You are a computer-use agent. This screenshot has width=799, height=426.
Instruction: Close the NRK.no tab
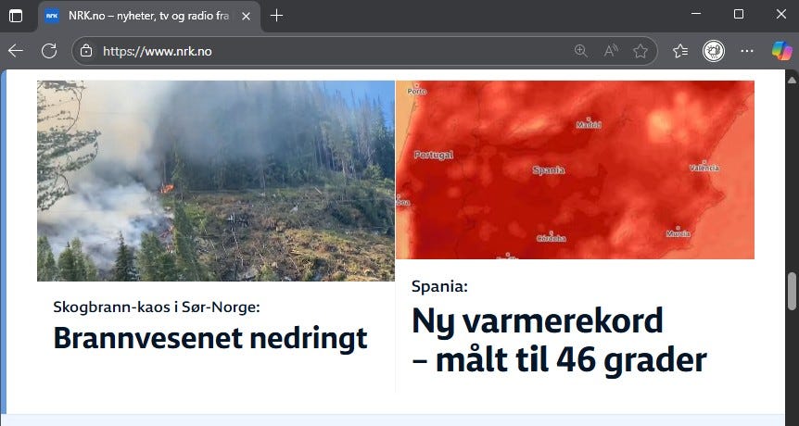pos(246,17)
